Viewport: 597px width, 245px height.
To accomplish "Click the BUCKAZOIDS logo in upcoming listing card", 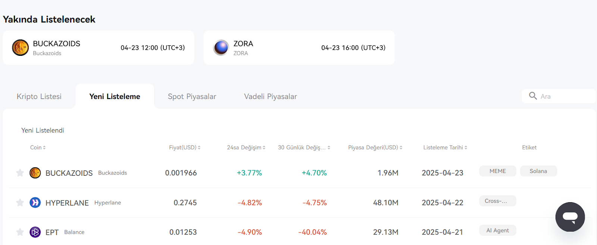I will [20, 48].
